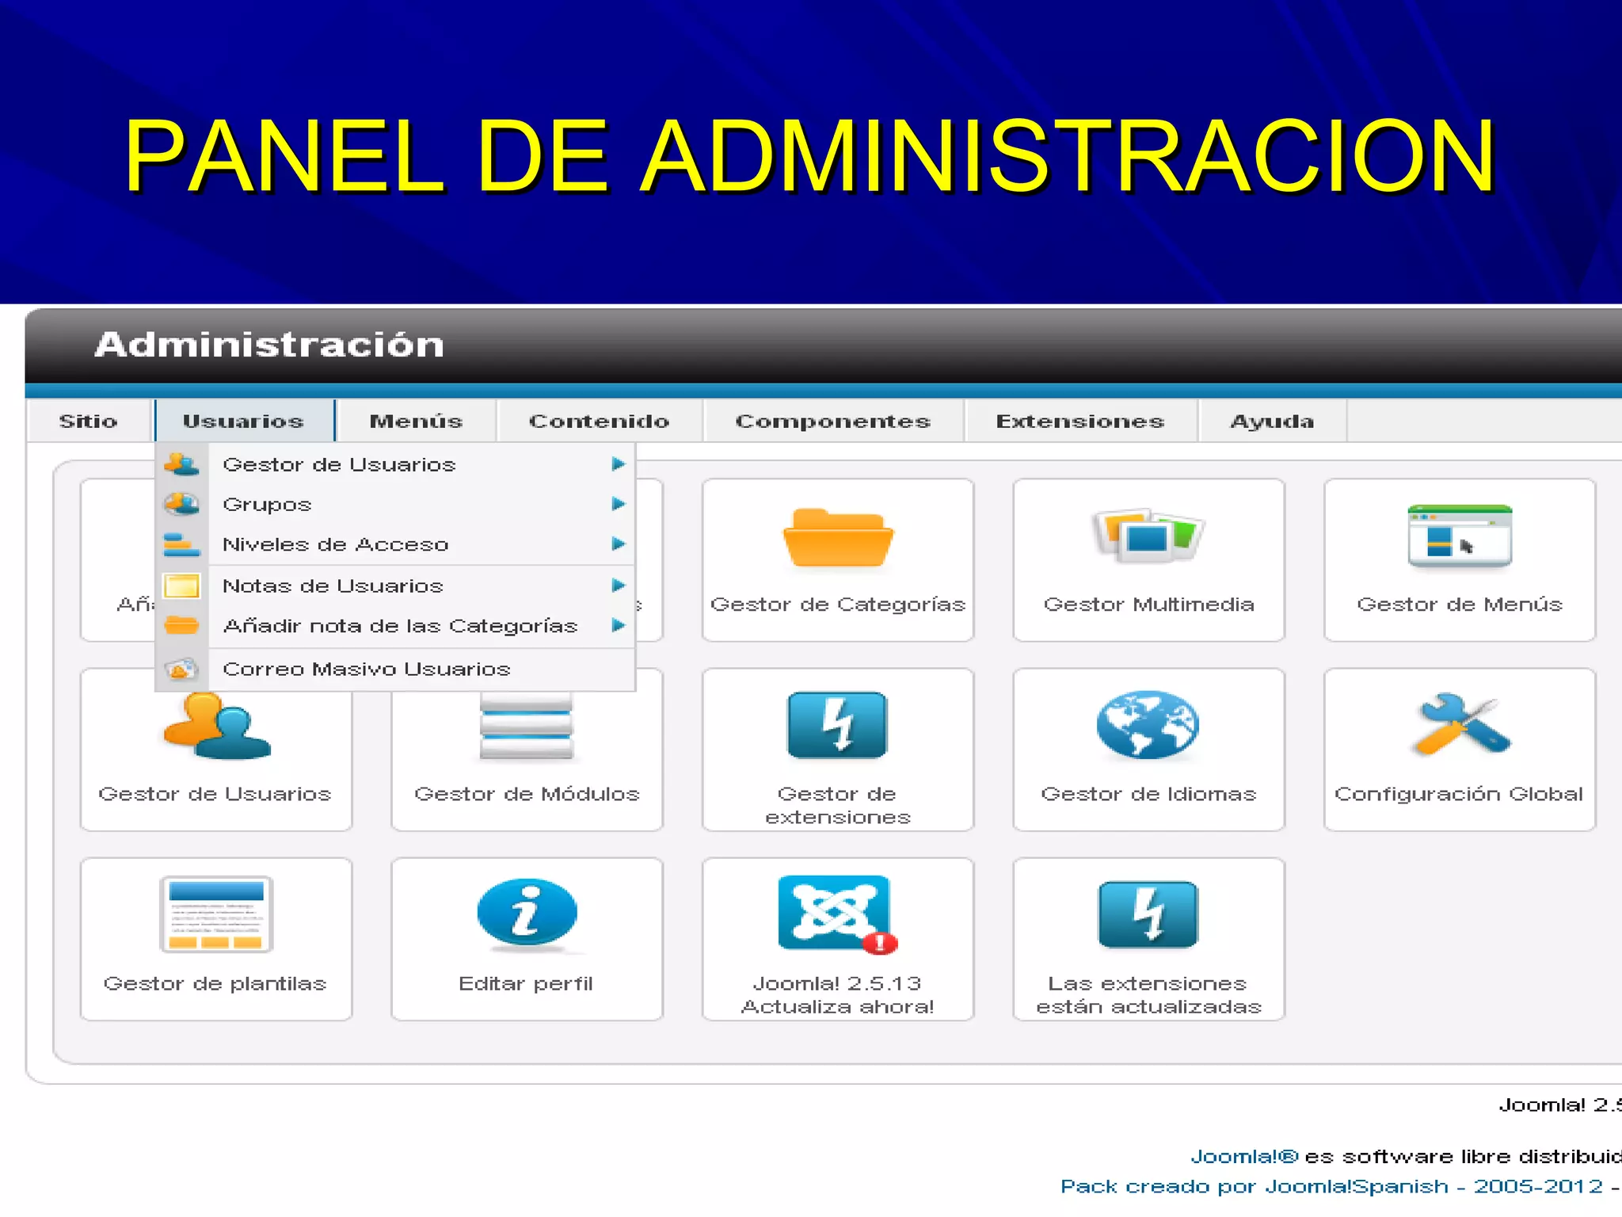Click the mail icon beside Correo Masivo Usuarios
The width and height of the screenshot is (1622, 1217).
point(181,670)
